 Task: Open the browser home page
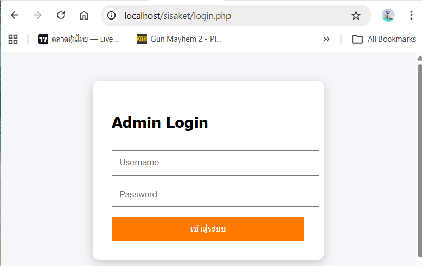[x=84, y=15]
